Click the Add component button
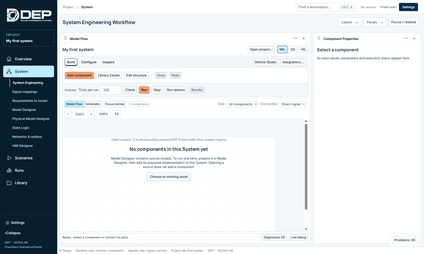 tap(79, 75)
